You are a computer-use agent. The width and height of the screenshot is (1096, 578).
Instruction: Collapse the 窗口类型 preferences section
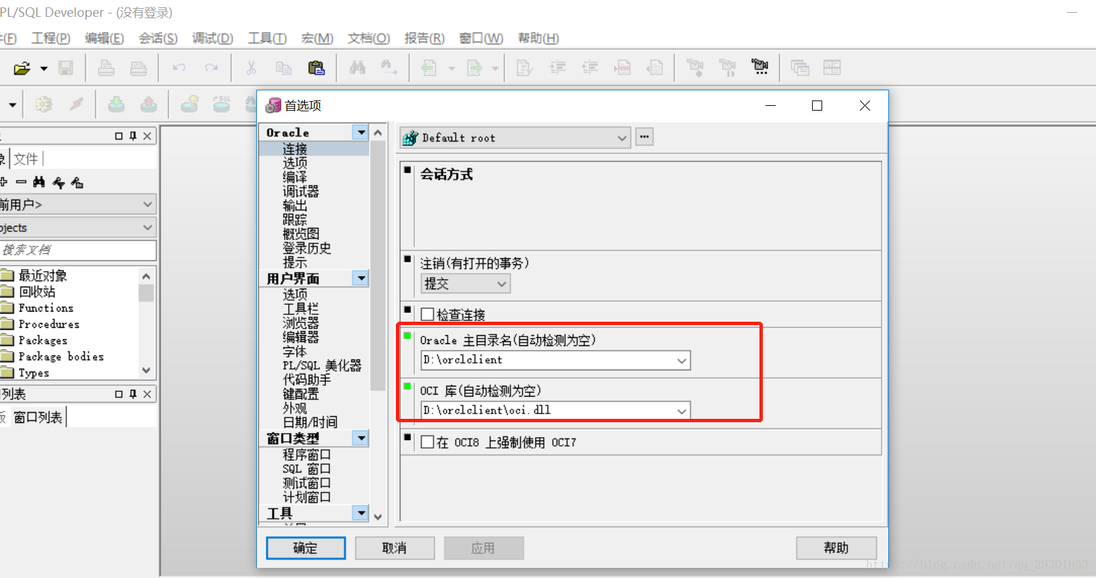click(361, 438)
